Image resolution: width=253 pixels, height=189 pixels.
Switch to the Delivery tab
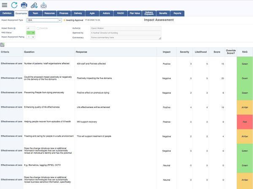[x=78, y=13]
